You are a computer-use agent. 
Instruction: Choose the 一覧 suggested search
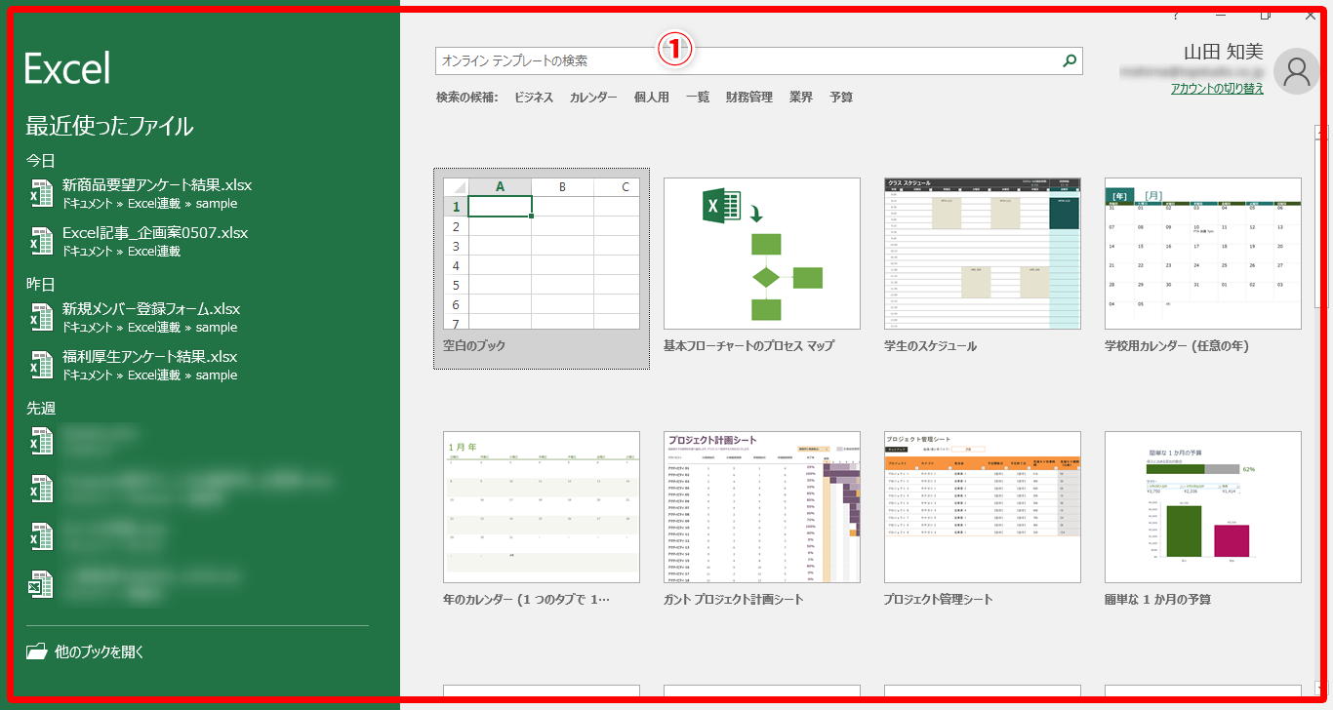(698, 98)
